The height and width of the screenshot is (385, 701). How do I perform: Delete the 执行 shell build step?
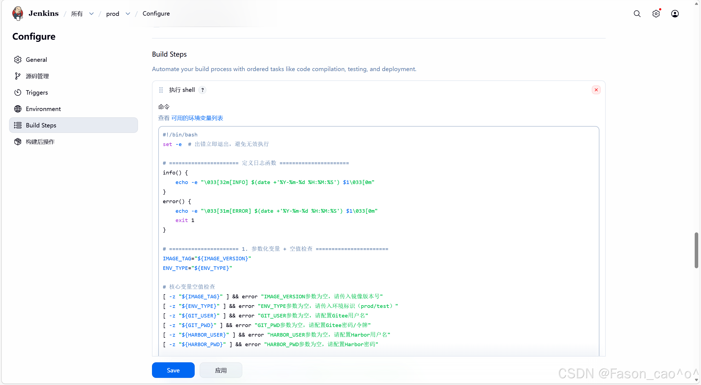pos(596,90)
